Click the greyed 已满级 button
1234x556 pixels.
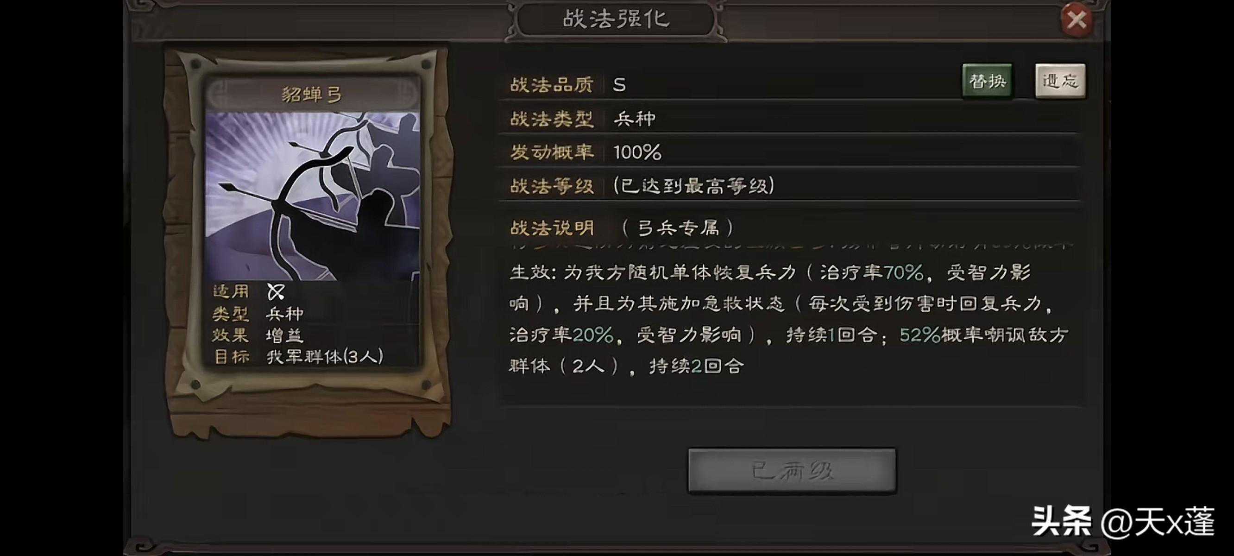pos(792,471)
